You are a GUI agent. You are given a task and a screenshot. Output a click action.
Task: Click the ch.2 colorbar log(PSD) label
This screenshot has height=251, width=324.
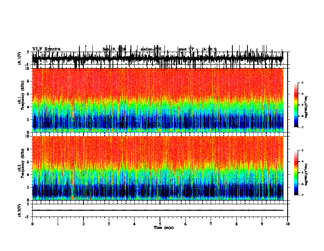click(306, 174)
